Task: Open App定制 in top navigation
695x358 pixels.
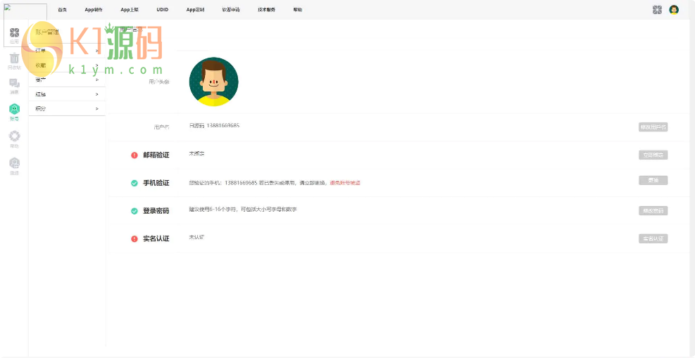Action: [195, 10]
